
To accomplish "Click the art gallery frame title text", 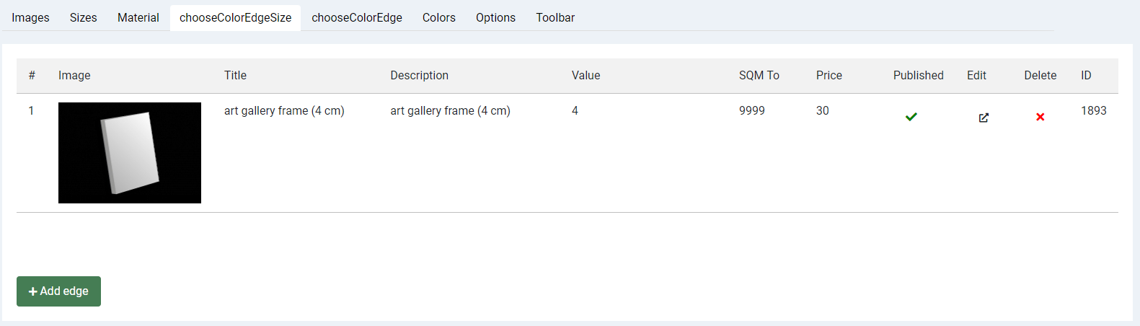I will [284, 110].
